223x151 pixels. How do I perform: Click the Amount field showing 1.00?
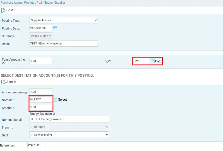(x=41, y=107)
